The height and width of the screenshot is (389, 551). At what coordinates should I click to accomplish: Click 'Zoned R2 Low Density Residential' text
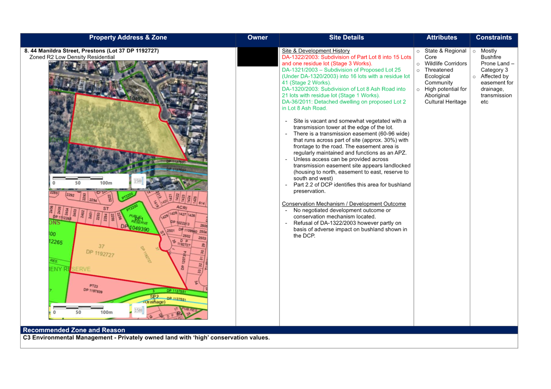(x=72, y=57)
